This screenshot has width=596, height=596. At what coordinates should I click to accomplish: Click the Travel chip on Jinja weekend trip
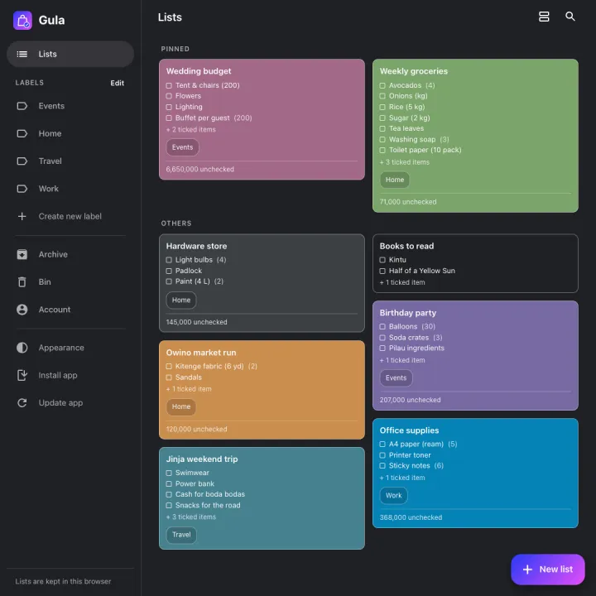[181, 535]
